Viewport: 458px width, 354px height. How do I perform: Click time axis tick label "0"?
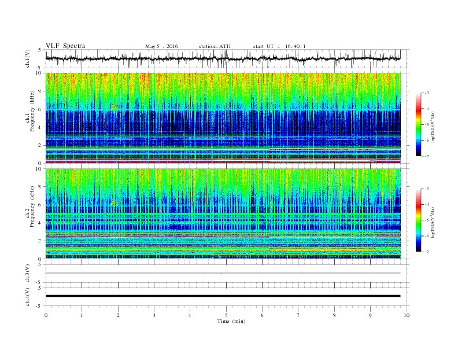click(46, 315)
